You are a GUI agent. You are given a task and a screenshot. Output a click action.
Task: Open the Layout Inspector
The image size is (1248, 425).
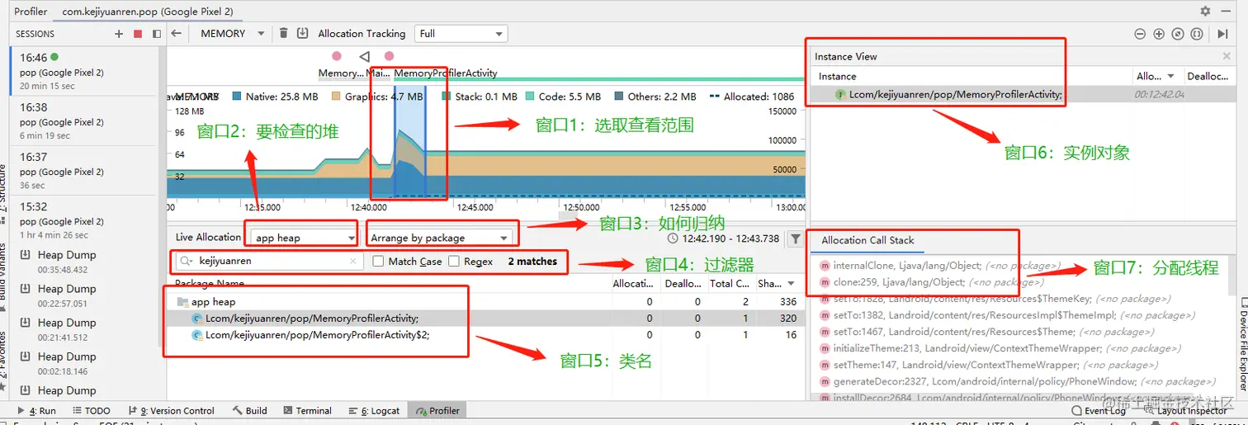pos(1184,410)
